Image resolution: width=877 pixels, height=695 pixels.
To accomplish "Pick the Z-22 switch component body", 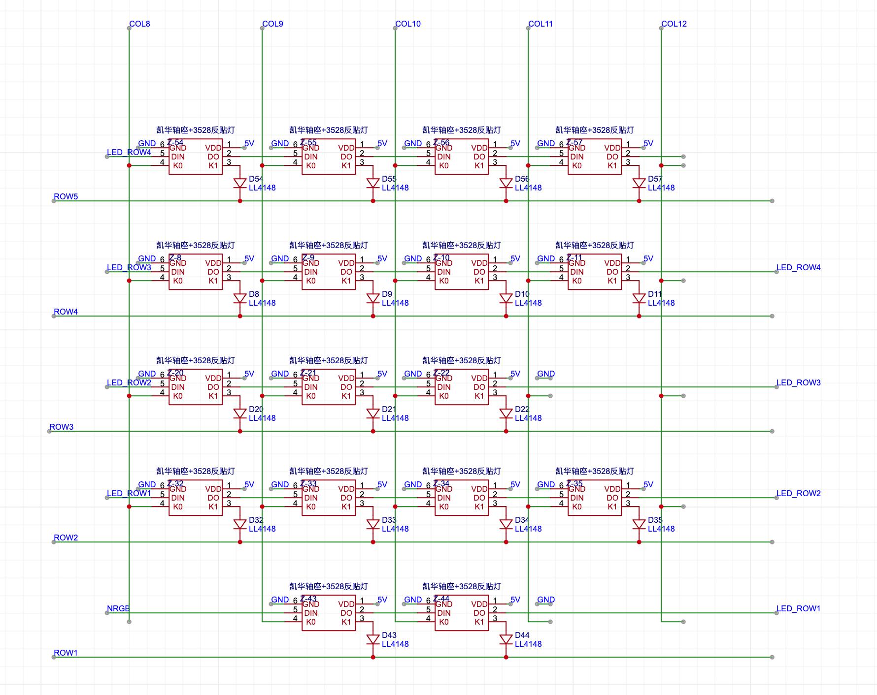I will [x=462, y=387].
